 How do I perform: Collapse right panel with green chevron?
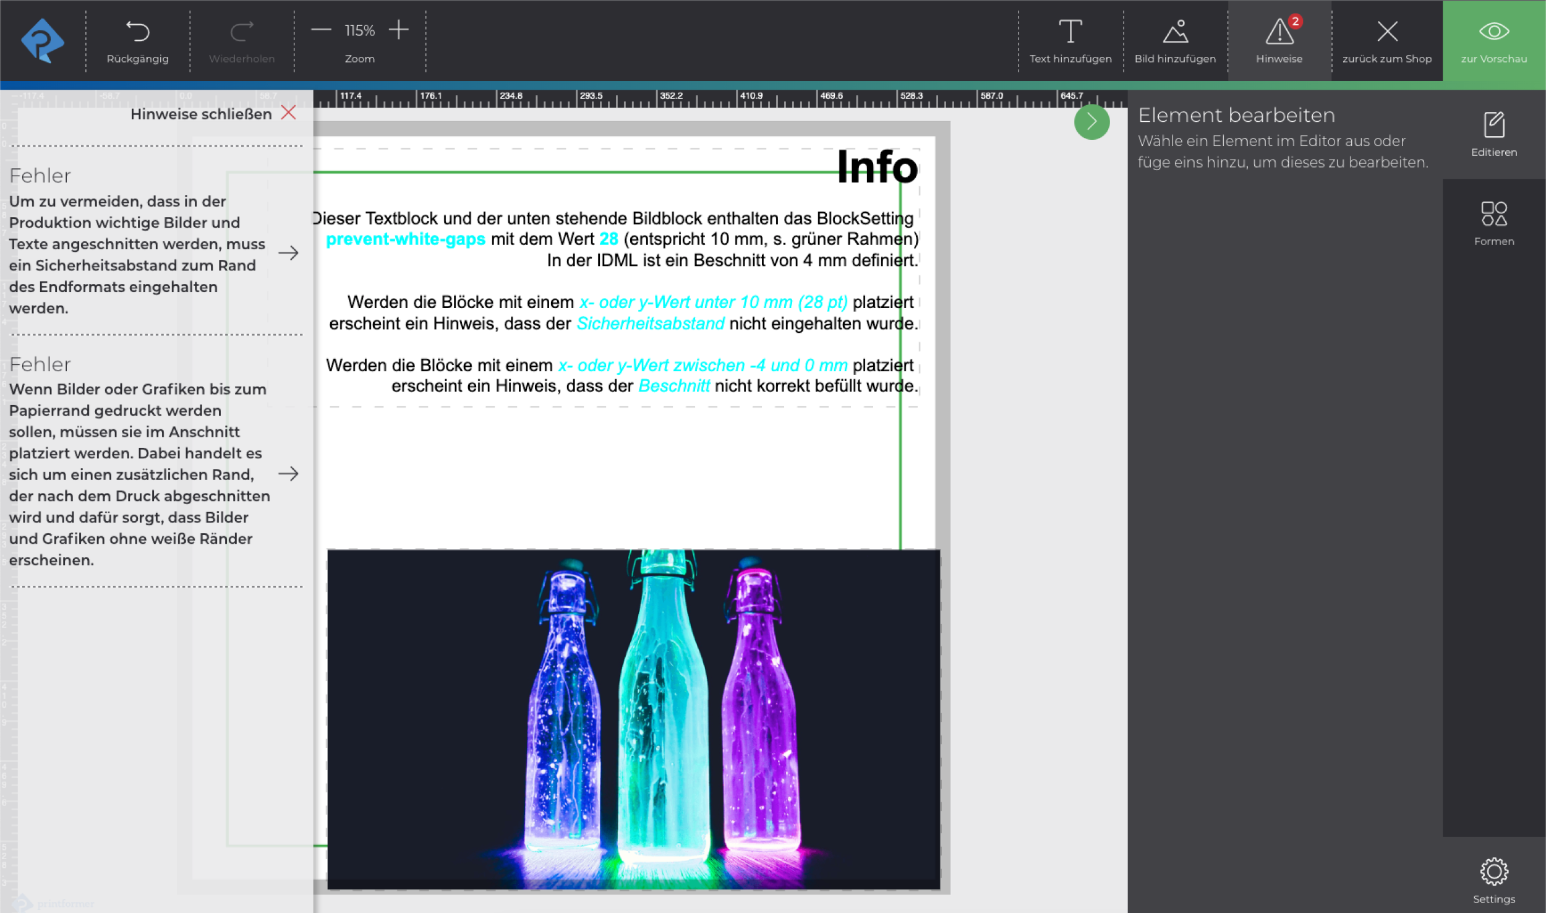[1091, 122]
